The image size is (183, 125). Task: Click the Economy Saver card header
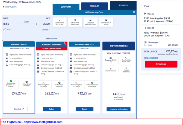click(19, 44)
